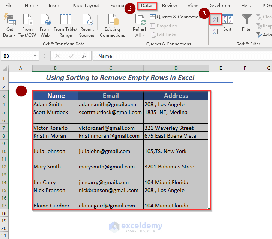
Task: Select the Elaine Gardner cell
Action: pyautogui.click(x=55, y=206)
